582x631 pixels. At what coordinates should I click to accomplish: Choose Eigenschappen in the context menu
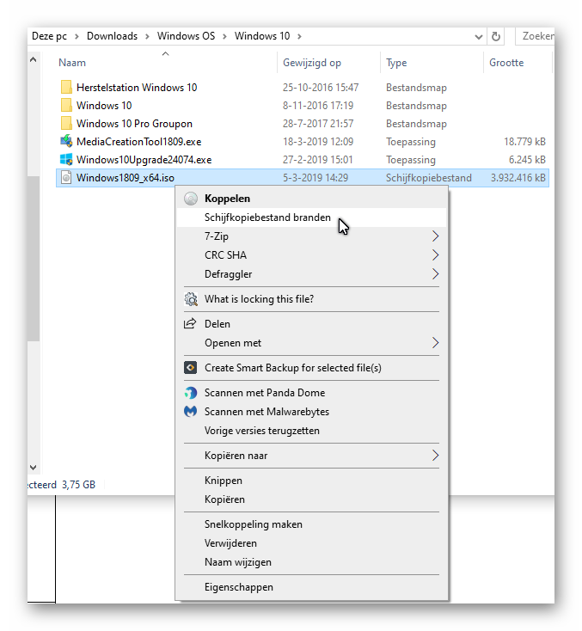[x=239, y=587]
